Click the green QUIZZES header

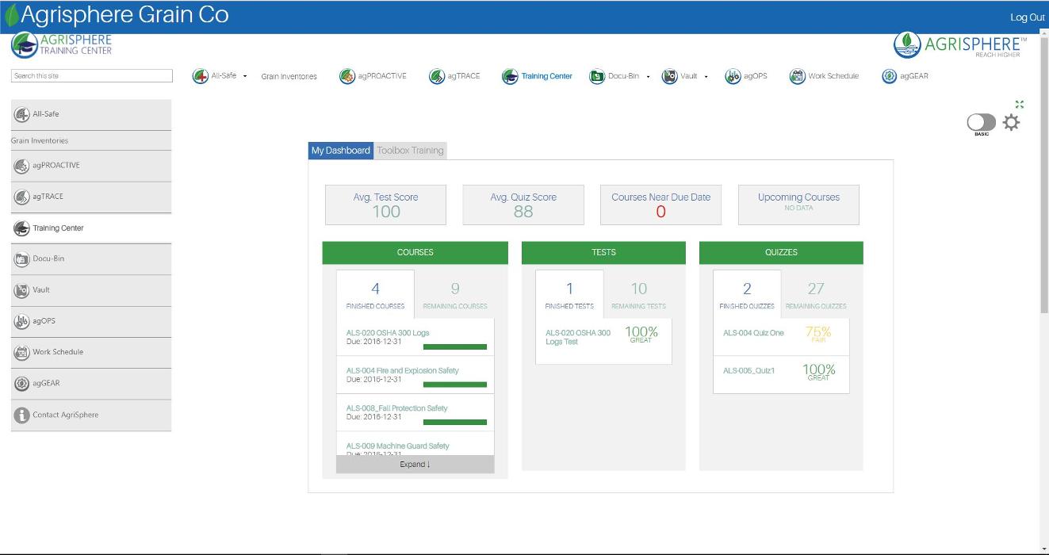[x=781, y=253]
